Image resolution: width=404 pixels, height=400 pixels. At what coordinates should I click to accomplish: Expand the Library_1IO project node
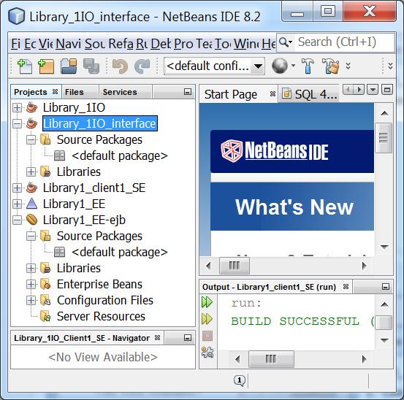[x=17, y=107]
